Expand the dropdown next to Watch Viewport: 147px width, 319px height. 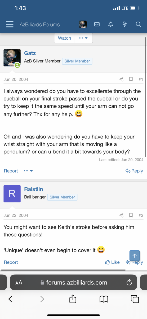click(84, 38)
